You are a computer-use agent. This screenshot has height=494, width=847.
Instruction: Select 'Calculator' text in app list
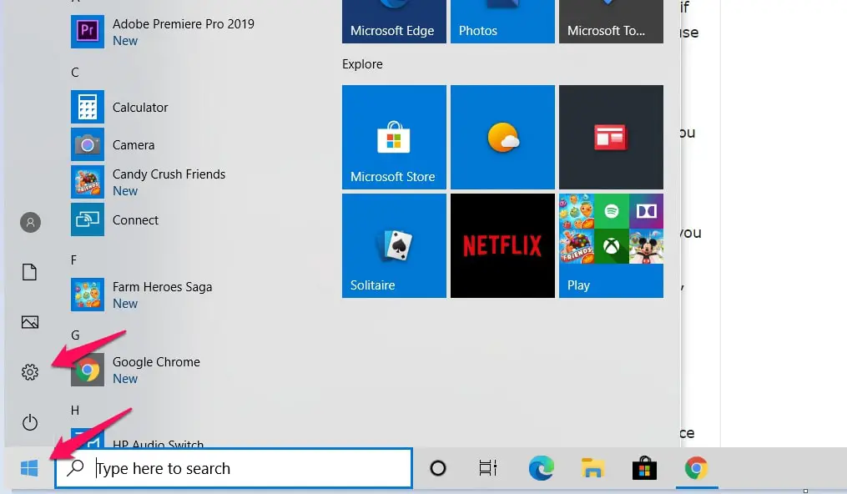pos(140,108)
